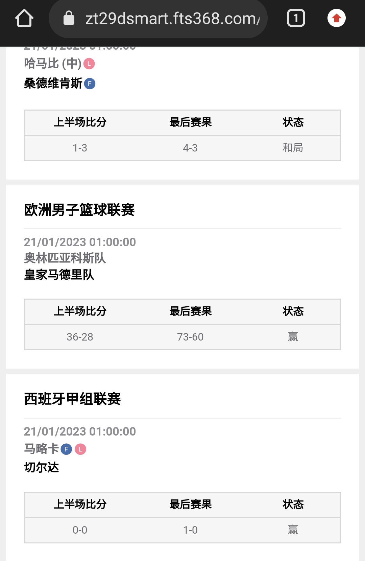
Task: Open the tab switcher showing 1 tab
Action: (x=296, y=18)
